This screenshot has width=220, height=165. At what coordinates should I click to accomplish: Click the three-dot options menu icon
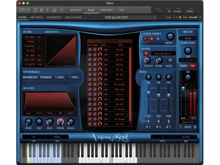tap(200, 17)
